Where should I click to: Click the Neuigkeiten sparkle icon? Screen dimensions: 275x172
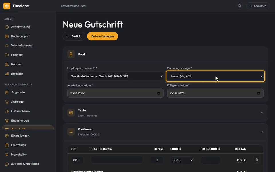(7, 155)
